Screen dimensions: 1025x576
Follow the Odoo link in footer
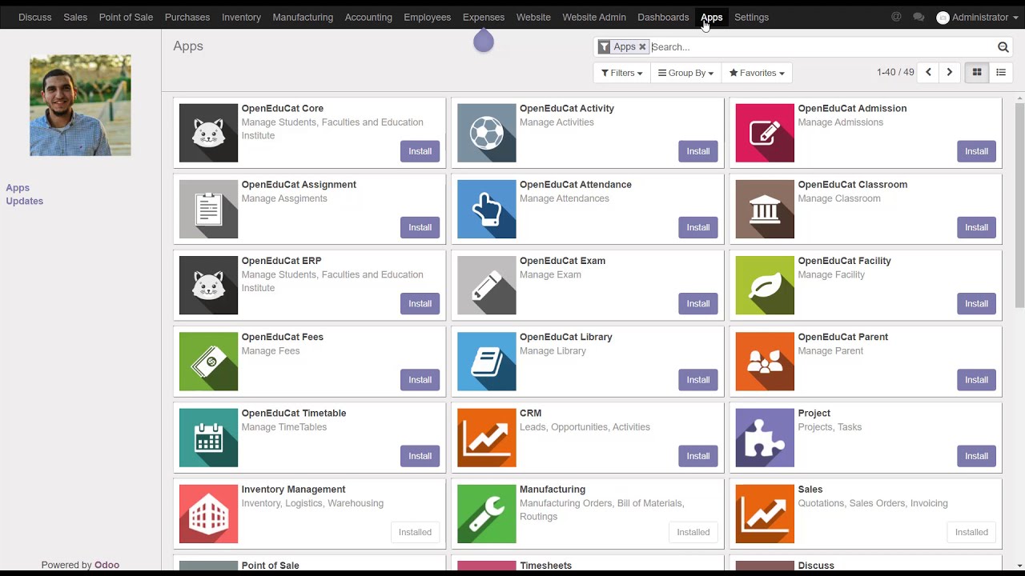point(107,565)
